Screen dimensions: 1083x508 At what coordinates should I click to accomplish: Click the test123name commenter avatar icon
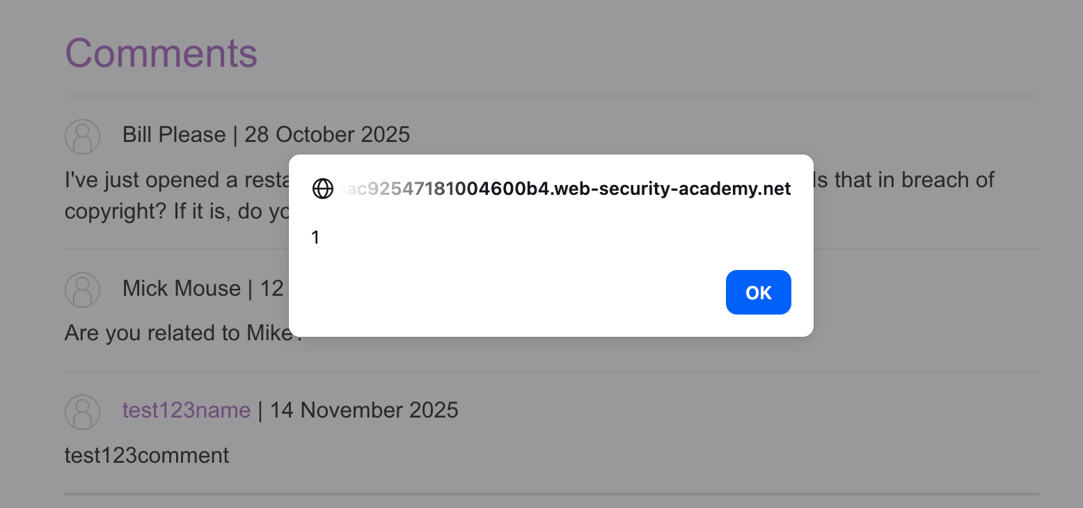(x=83, y=412)
